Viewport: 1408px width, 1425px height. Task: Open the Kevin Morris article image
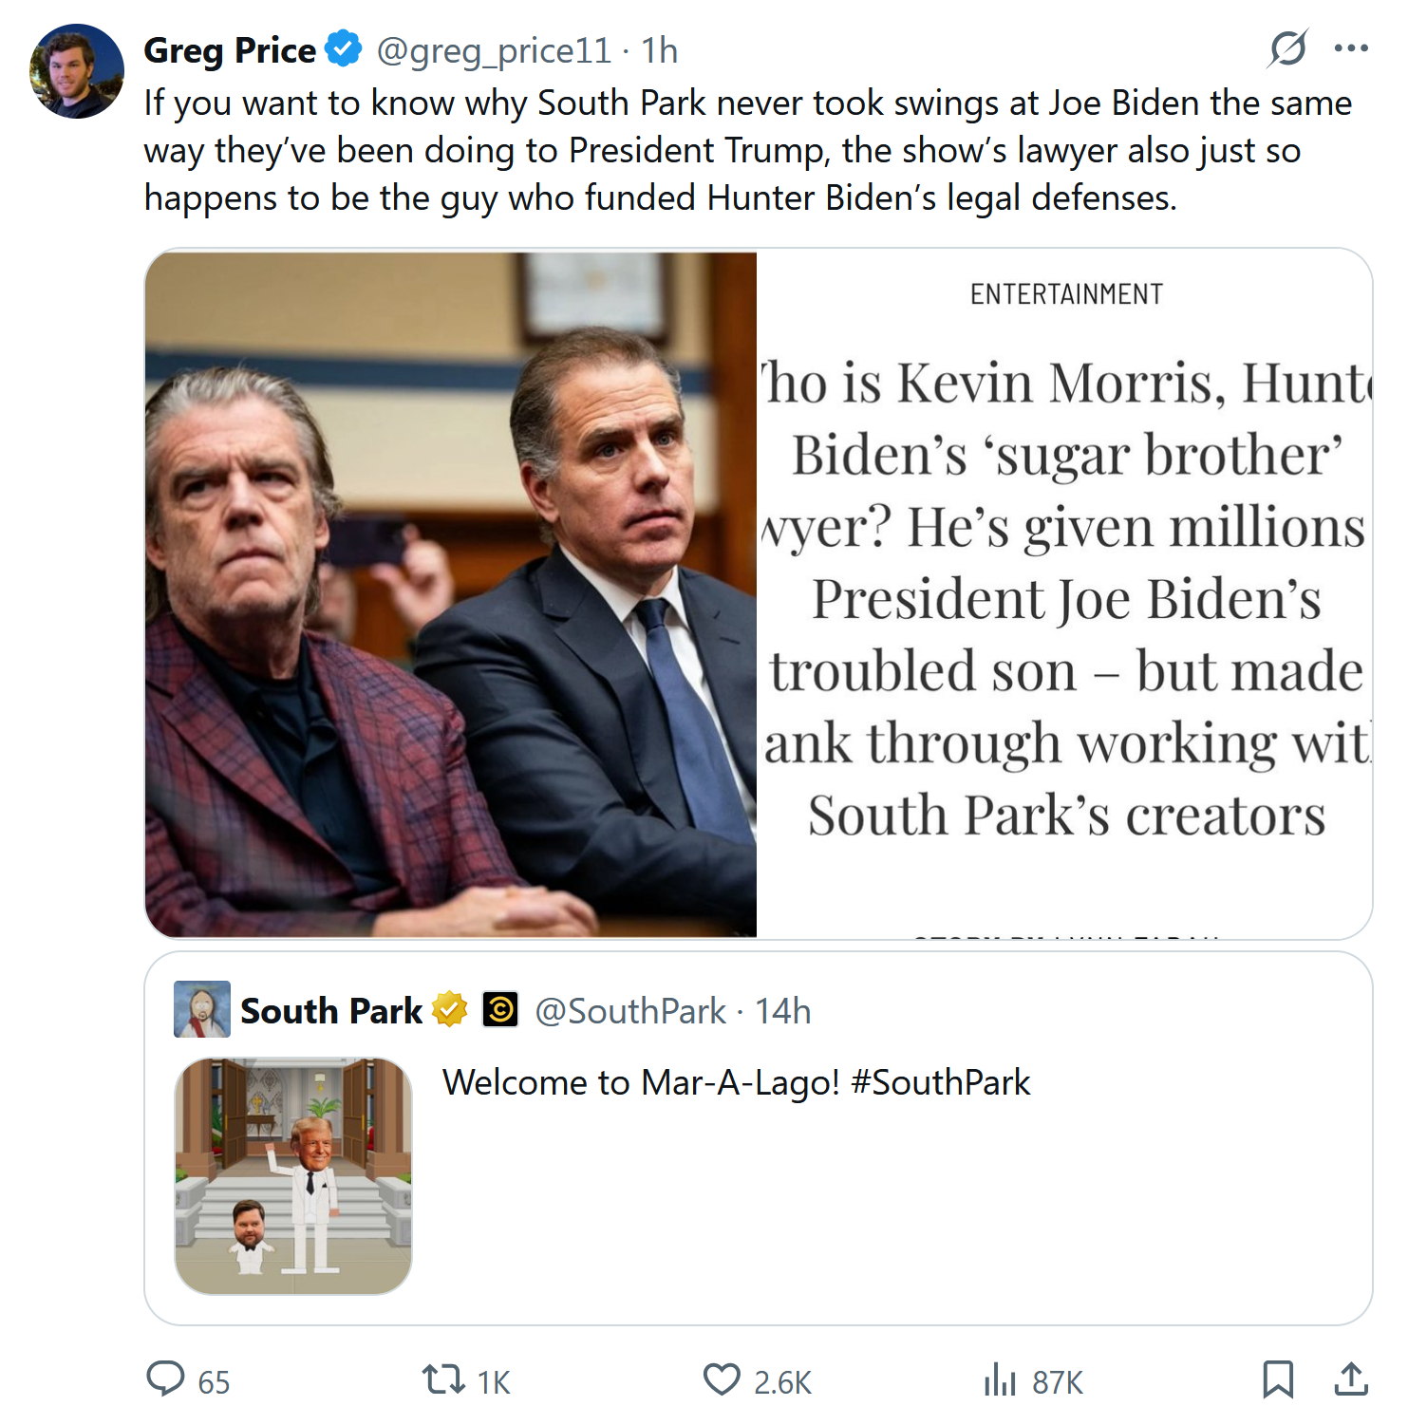pyautogui.click(x=758, y=594)
